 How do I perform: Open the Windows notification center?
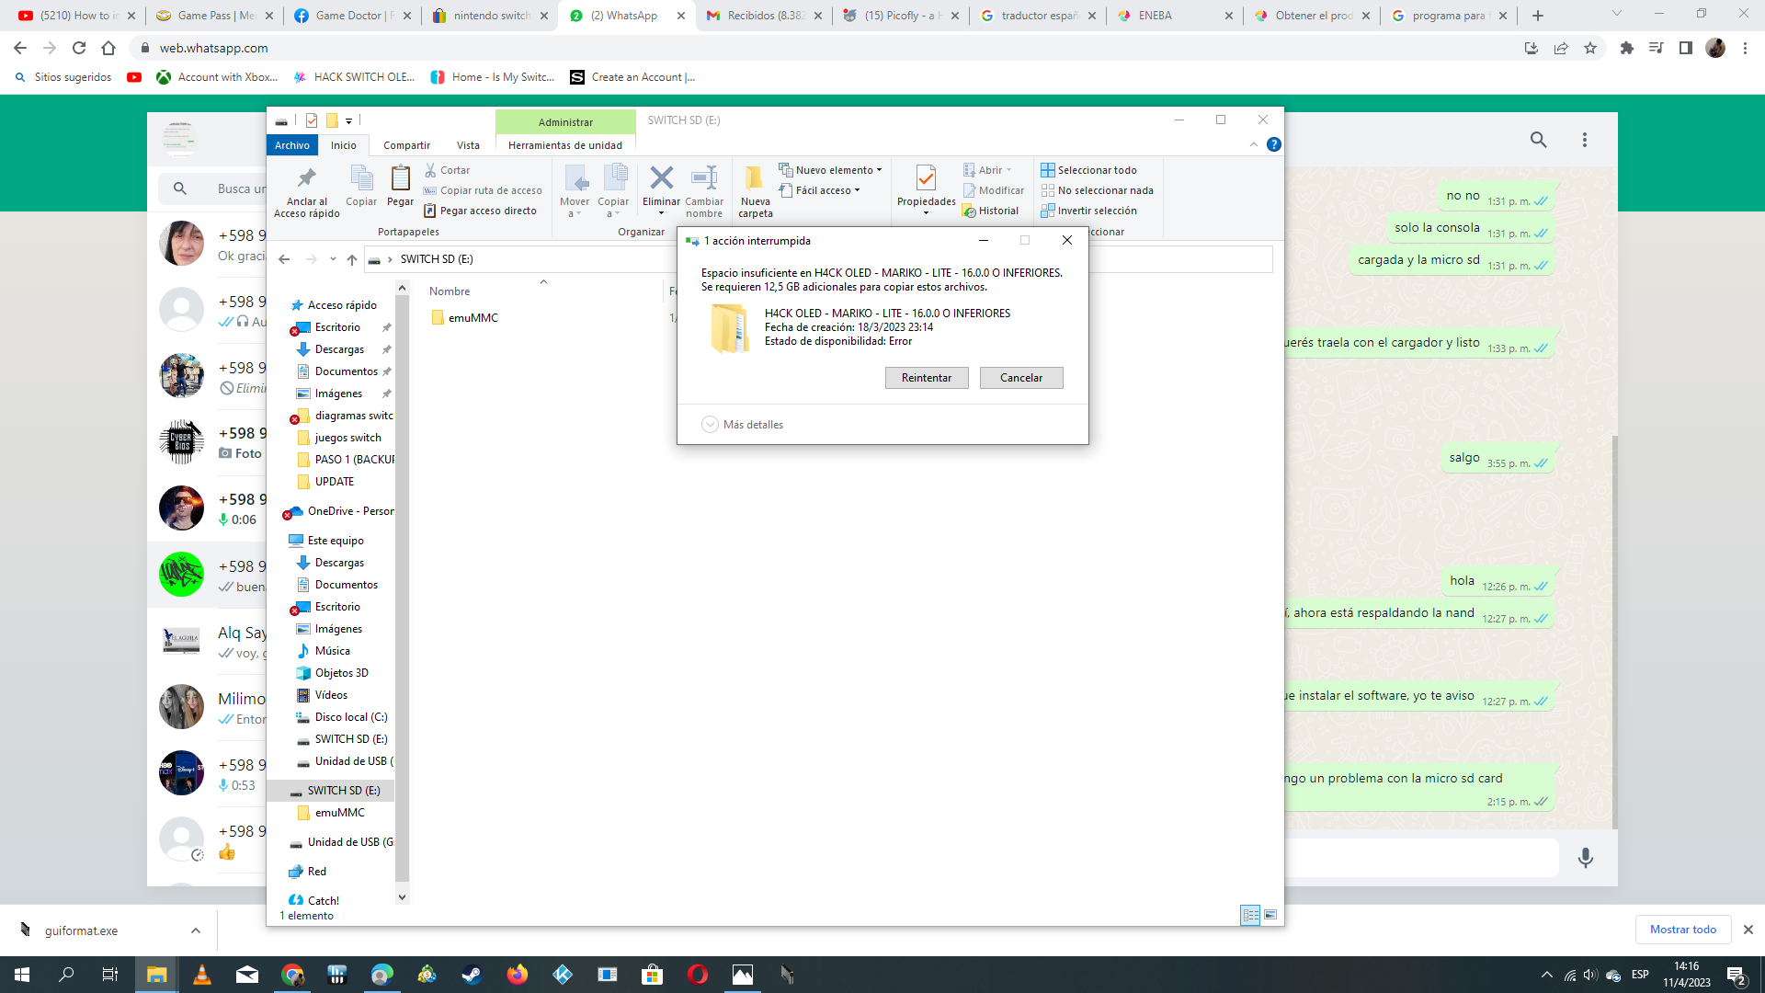pyautogui.click(x=1737, y=975)
